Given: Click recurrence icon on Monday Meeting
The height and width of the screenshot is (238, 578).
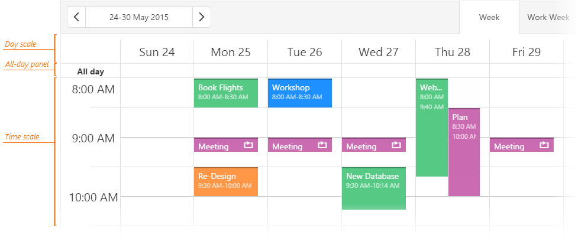Looking at the screenshot, I should (x=248, y=145).
